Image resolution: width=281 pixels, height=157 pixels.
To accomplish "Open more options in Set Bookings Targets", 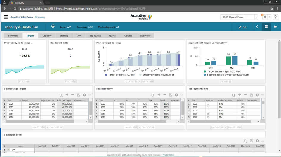I will click(x=90, y=95).
